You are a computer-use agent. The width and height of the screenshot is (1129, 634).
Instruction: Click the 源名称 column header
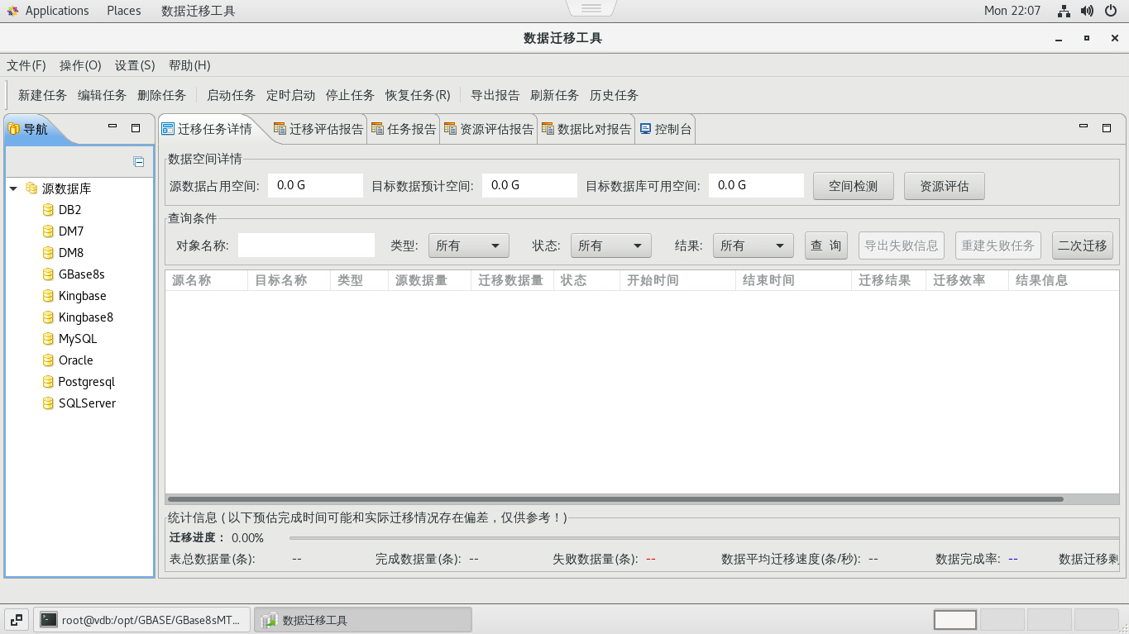pyautogui.click(x=207, y=280)
